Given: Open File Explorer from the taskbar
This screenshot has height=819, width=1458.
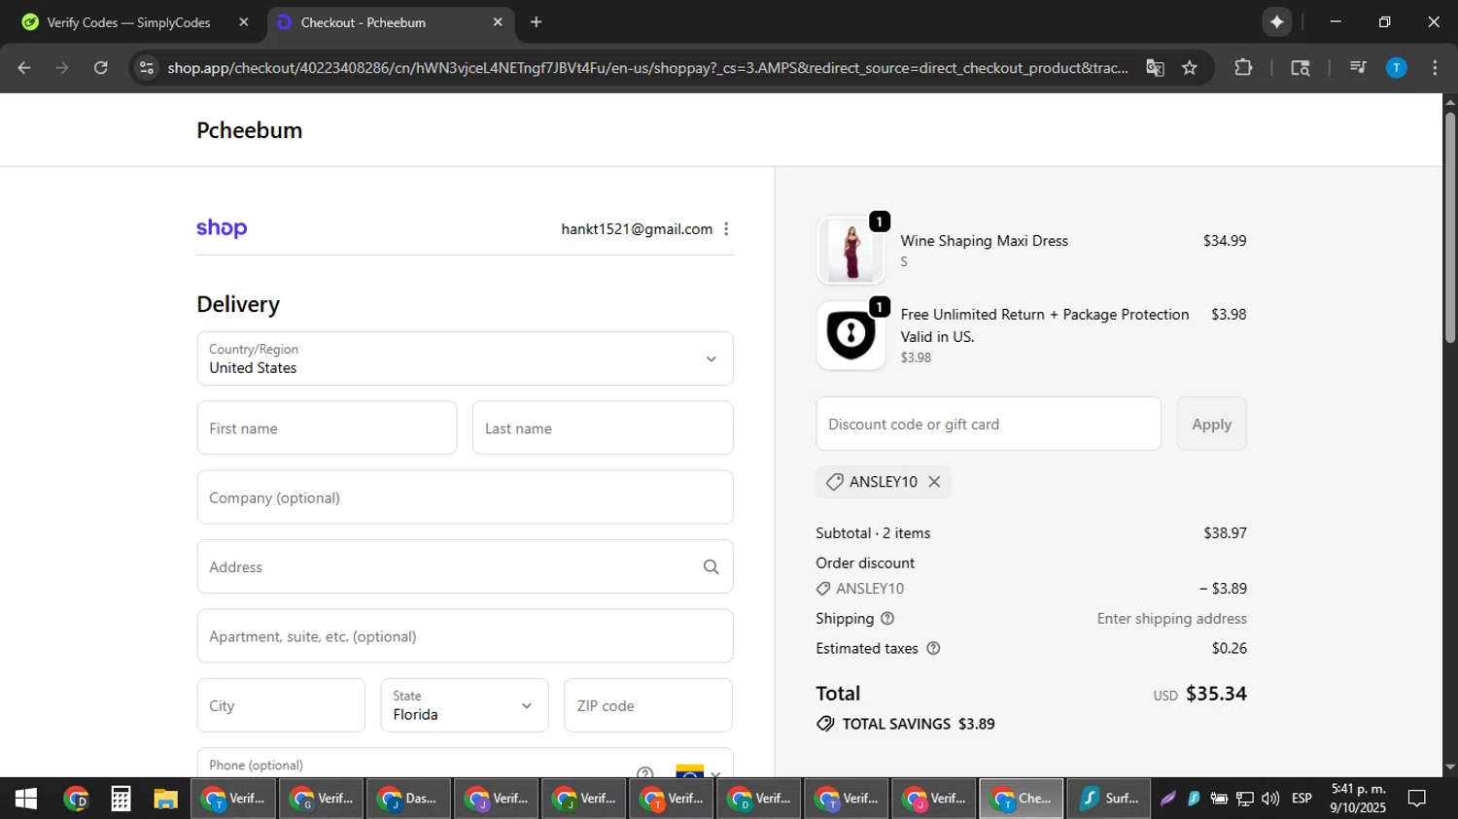Looking at the screenshot, I should tap(165, 799).
